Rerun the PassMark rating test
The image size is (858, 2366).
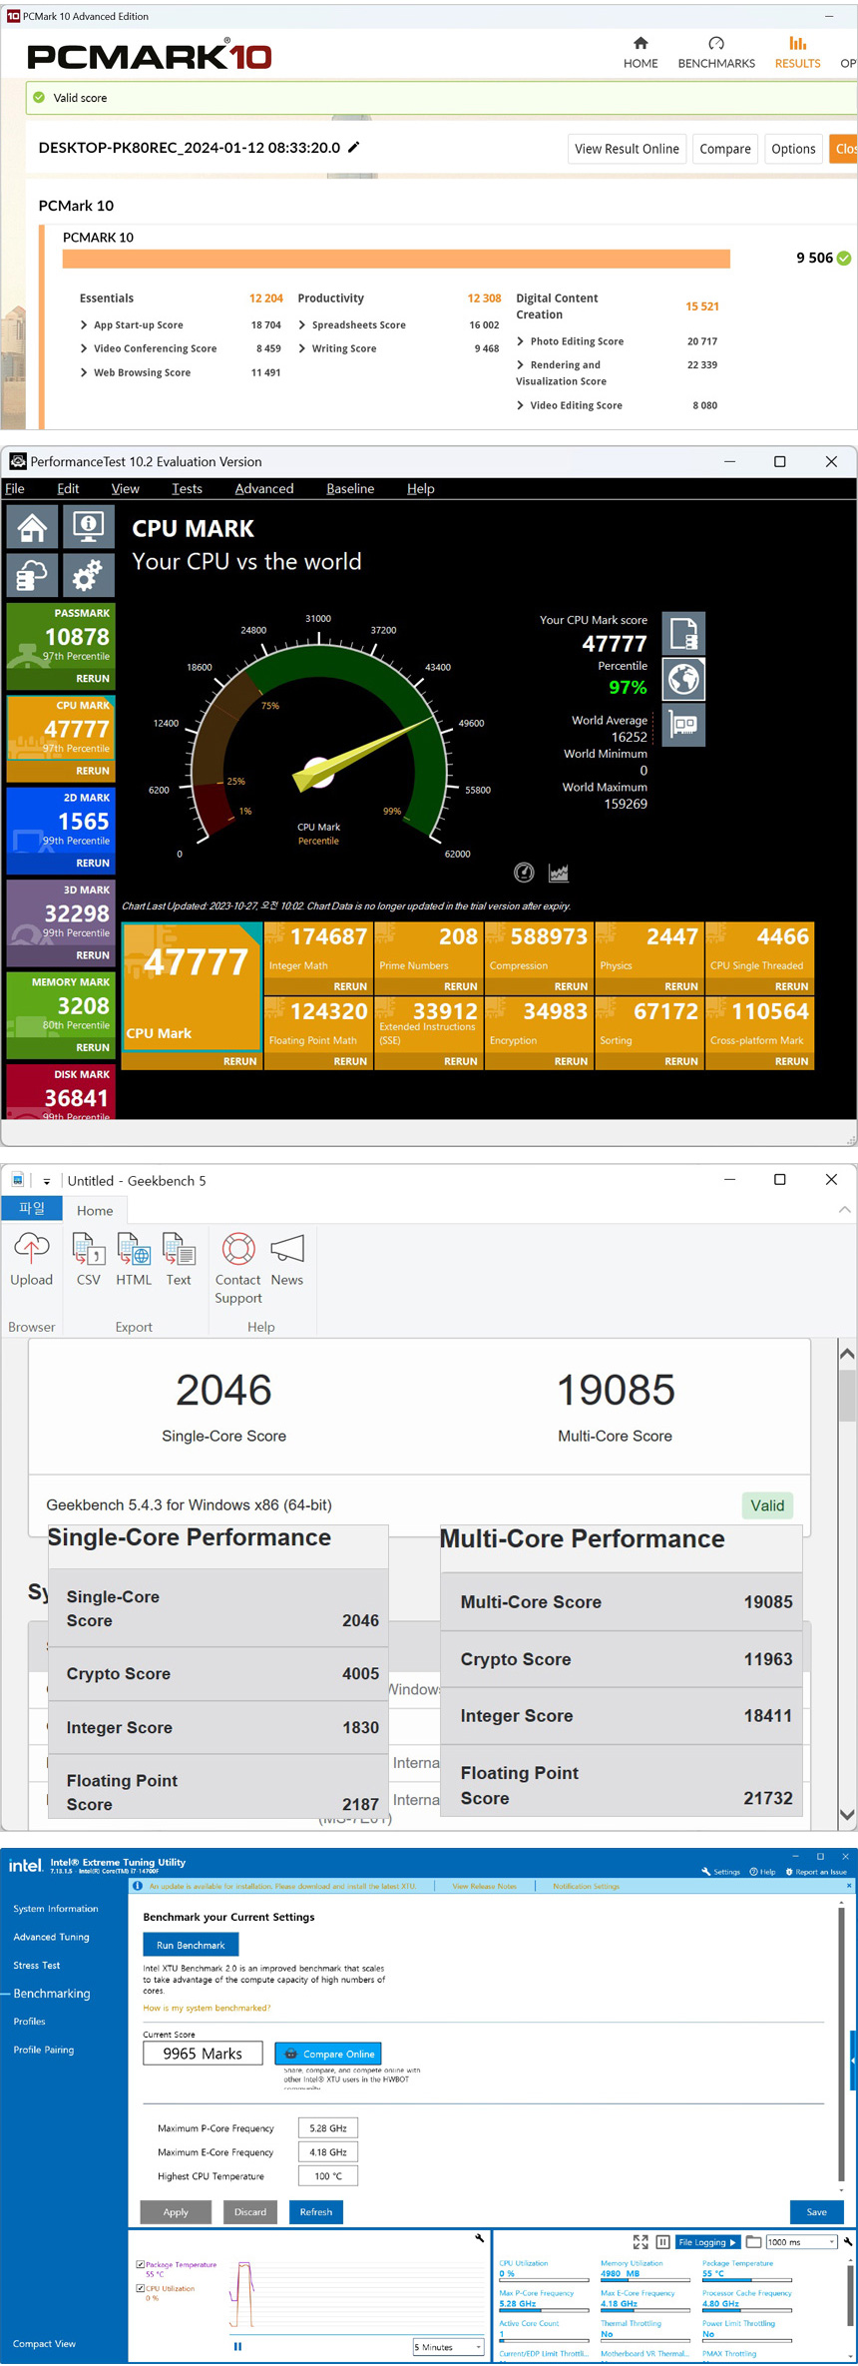pyautogui.click(x=93, y=679)
